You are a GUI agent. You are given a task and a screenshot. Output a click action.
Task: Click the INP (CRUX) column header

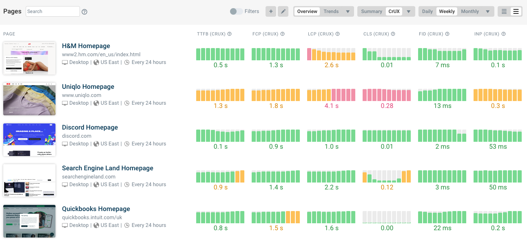pyautogui.click(x=487, y=34)
